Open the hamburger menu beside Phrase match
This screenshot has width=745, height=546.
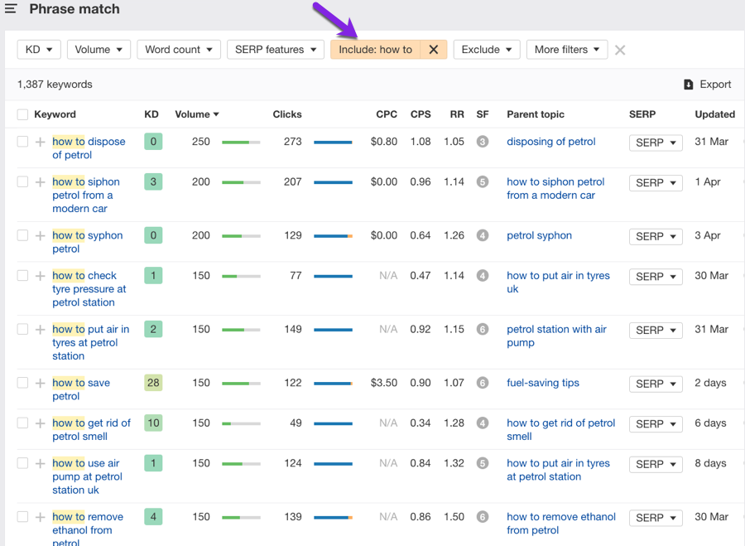(x=11, y=9)
